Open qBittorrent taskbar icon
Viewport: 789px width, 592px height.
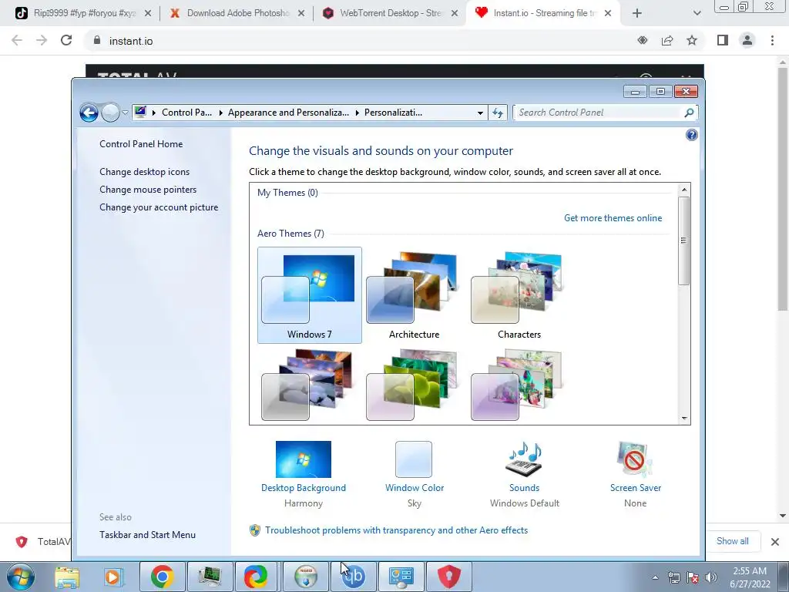click(x=353, y=577)
